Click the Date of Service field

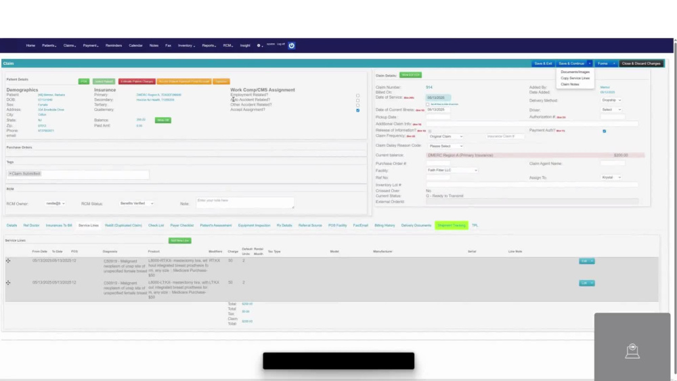point(438,97)
